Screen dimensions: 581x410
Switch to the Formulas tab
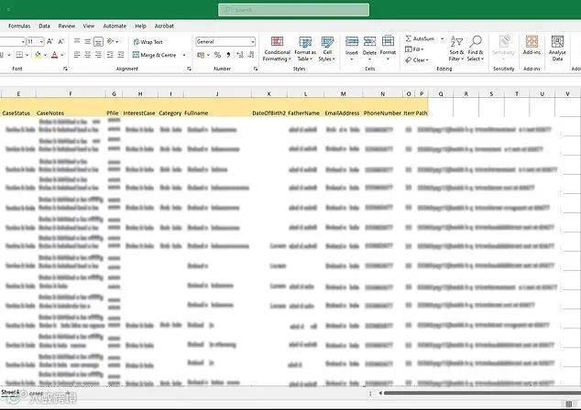tap(19, 26)
